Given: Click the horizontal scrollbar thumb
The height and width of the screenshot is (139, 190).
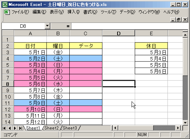Looking at the screenshot, I should [x=136, y=128].
